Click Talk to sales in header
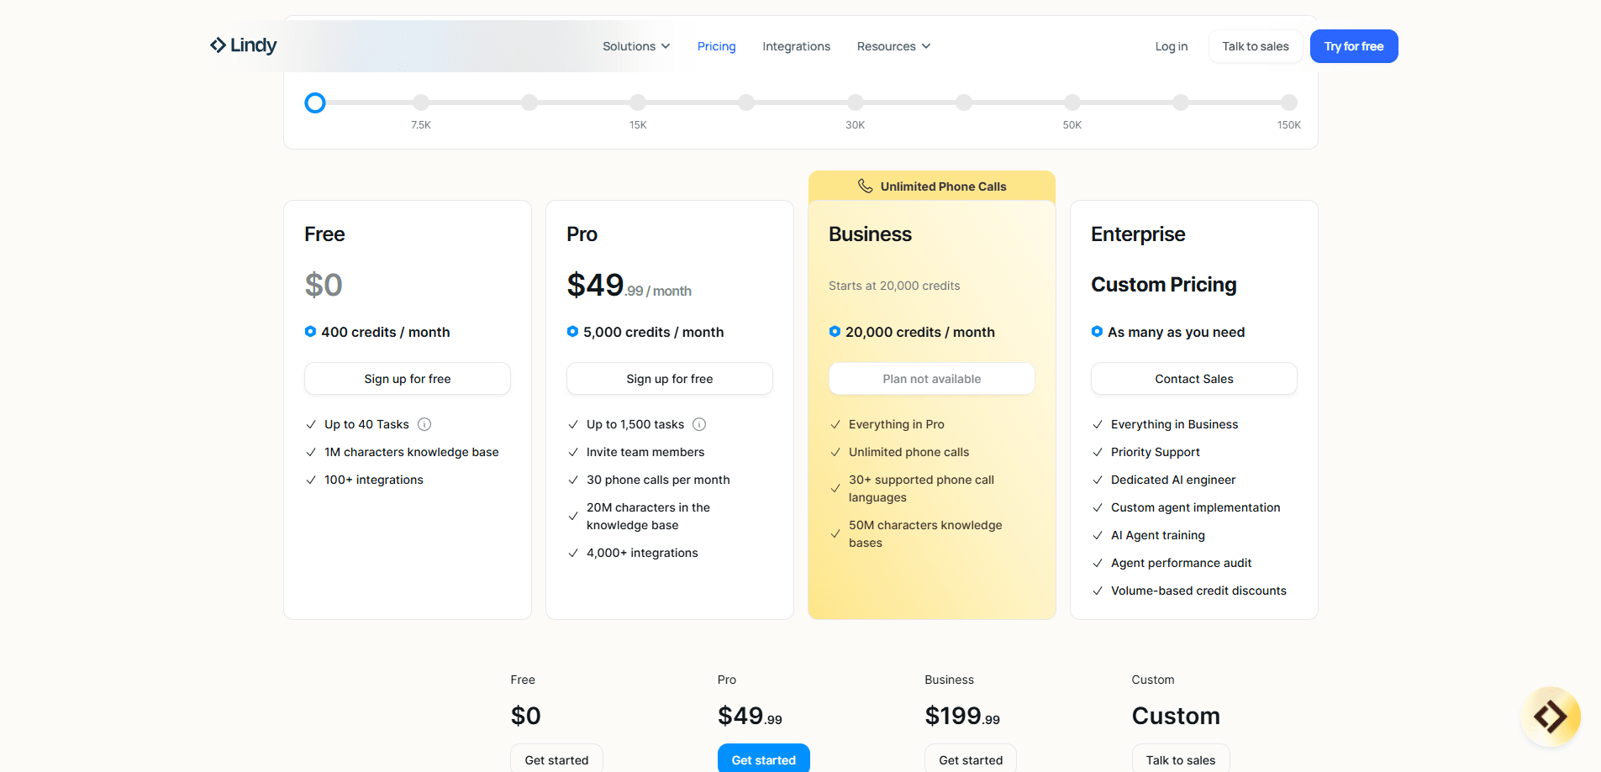Viewport: 1601px width, 772px height. pos(1255,46)
